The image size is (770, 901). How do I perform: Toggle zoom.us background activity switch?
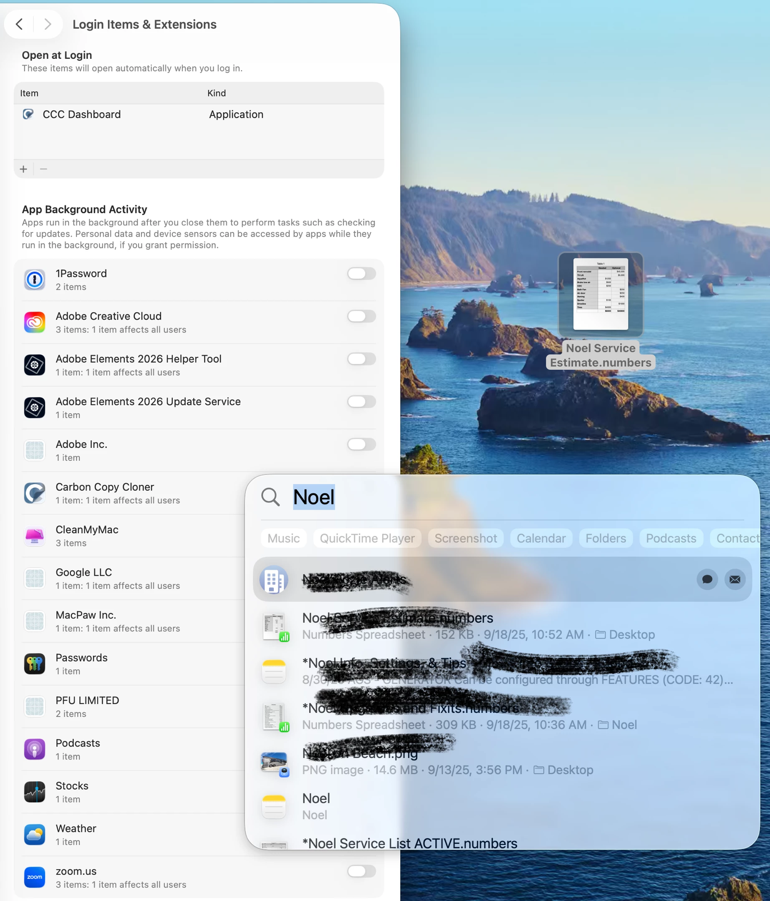tap(361, 871)
